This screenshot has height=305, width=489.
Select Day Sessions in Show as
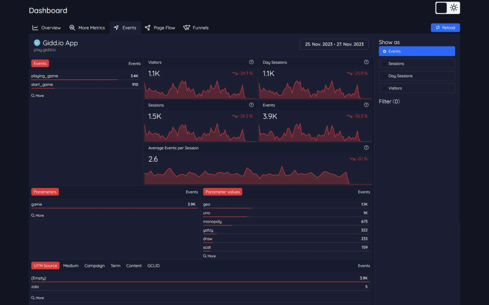click(x=416, y=76)
